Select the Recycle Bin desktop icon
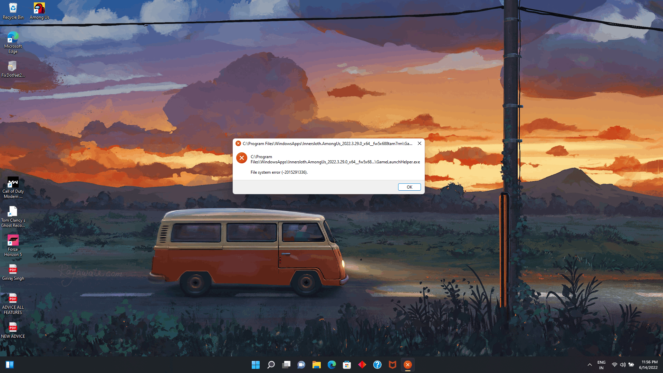Image resolution: width=663 pixels, height=373 pixels. pyautogui.click(x=13, y=11)
